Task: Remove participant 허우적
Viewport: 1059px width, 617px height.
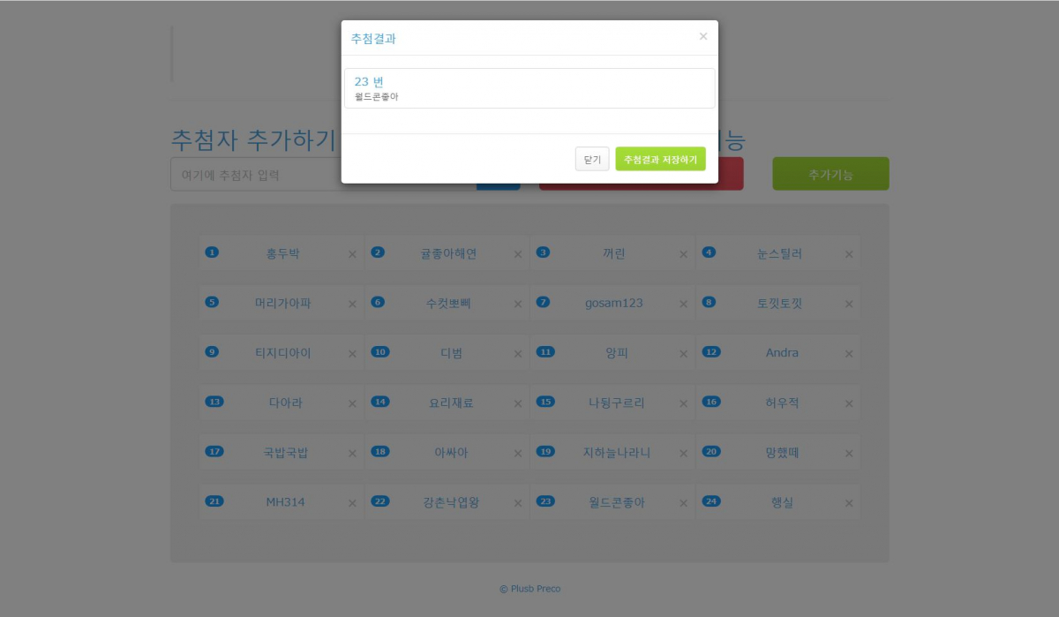Action: point(849,403)
